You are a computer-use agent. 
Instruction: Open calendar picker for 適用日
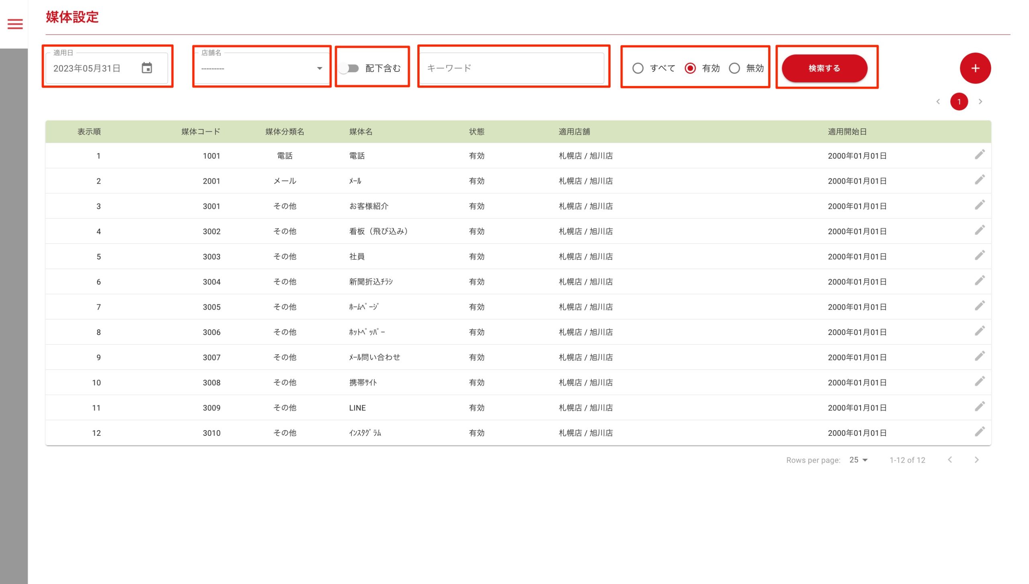(147, 68)
